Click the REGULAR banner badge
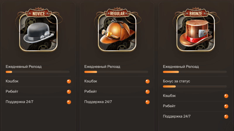This screenshot has width=234, height=131. 117,13
